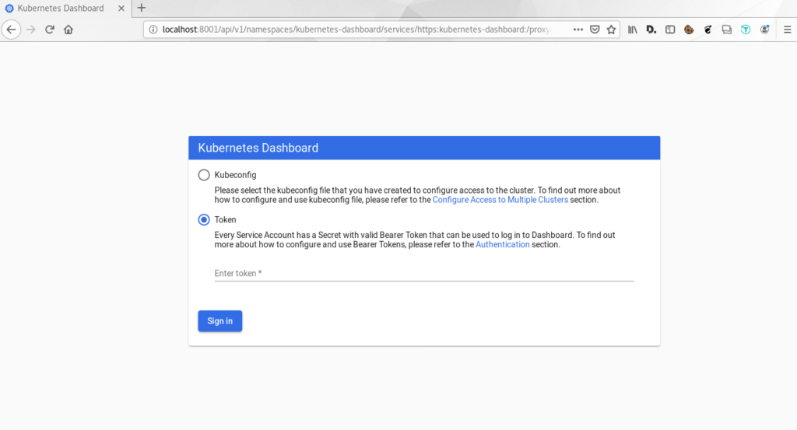Viewport: 797px width, 430px height.
Task: Open page actions three-dot menu
Action: (578, 30)
